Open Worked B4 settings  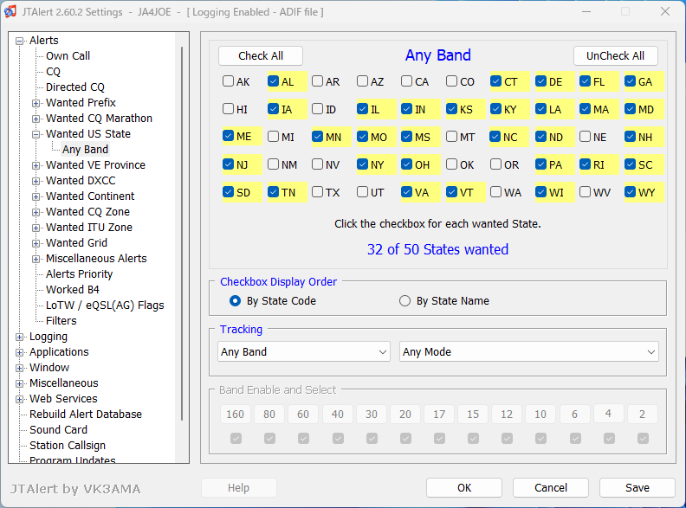73,289
